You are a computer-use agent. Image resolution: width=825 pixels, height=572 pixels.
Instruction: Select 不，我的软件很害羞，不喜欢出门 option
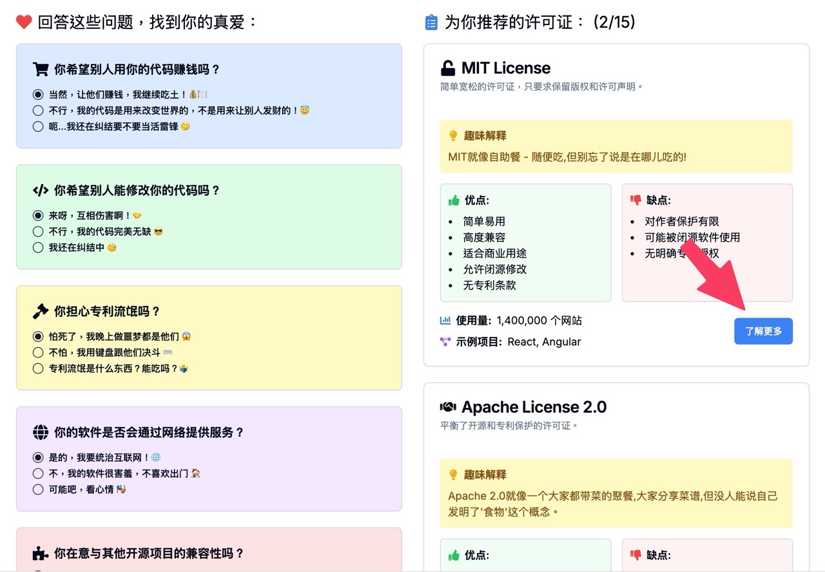[38, 473]
